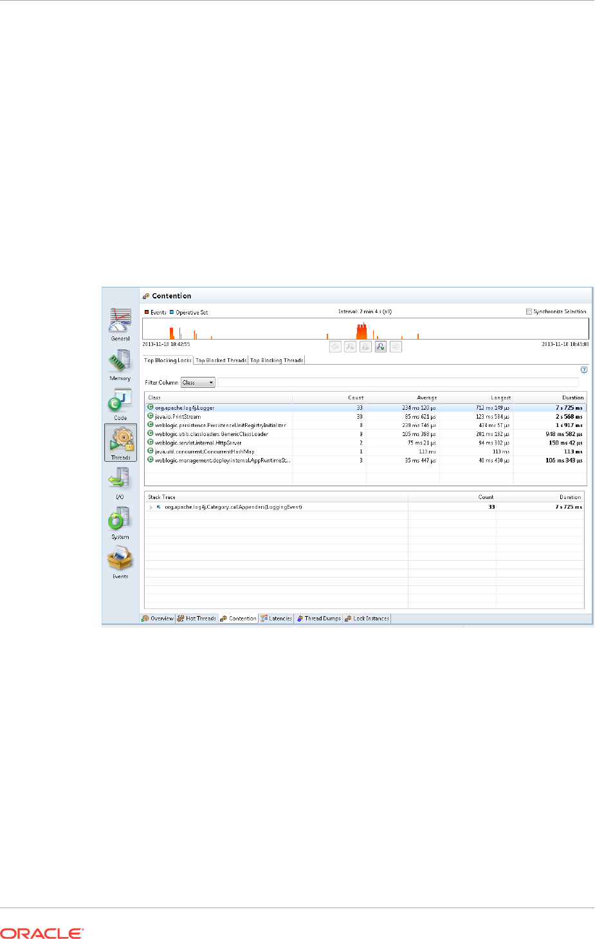Screen dimensions: 595x939
Task: Click the method icon beside callAppenders stack frame
Action: click(x=159, y=507)
